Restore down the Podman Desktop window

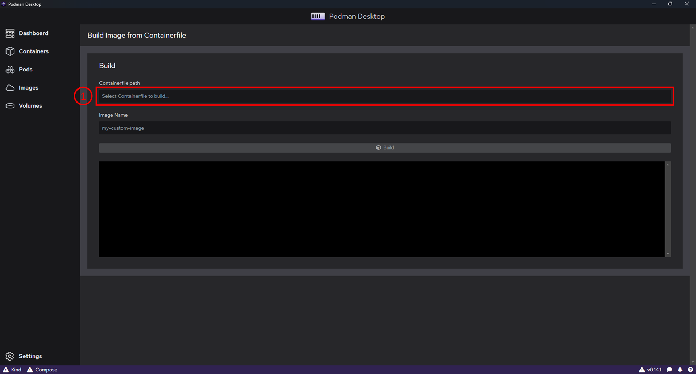click(670, 4)
